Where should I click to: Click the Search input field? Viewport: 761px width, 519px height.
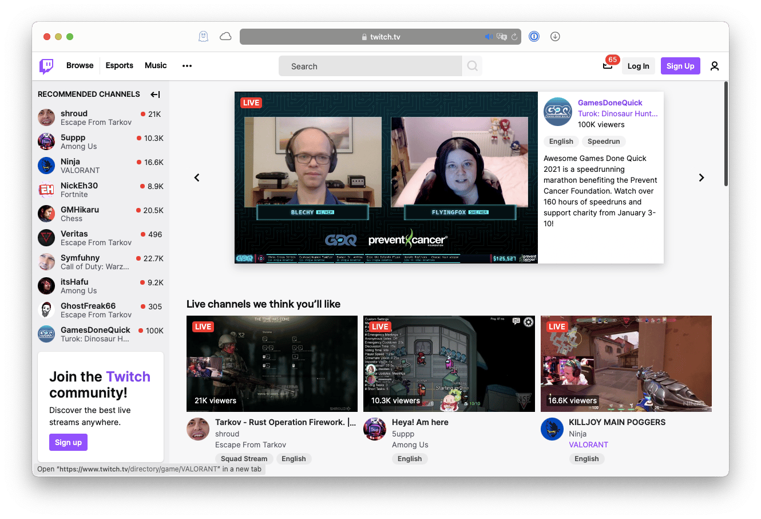370,66
